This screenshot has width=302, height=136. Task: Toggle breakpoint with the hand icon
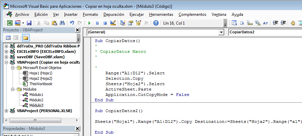click(293, 23)
